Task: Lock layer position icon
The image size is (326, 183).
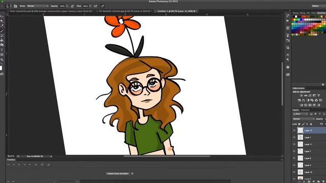Action: click(307, 124)
